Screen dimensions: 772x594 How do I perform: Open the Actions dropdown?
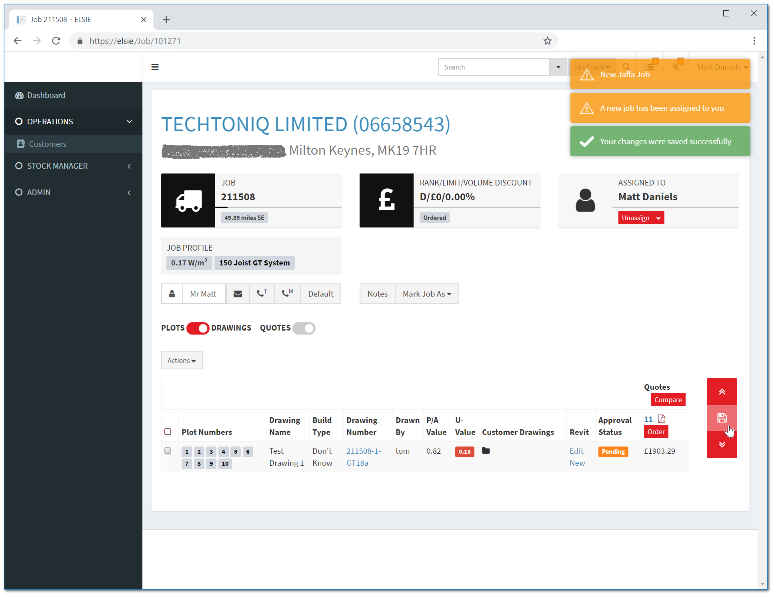point(182,360)
